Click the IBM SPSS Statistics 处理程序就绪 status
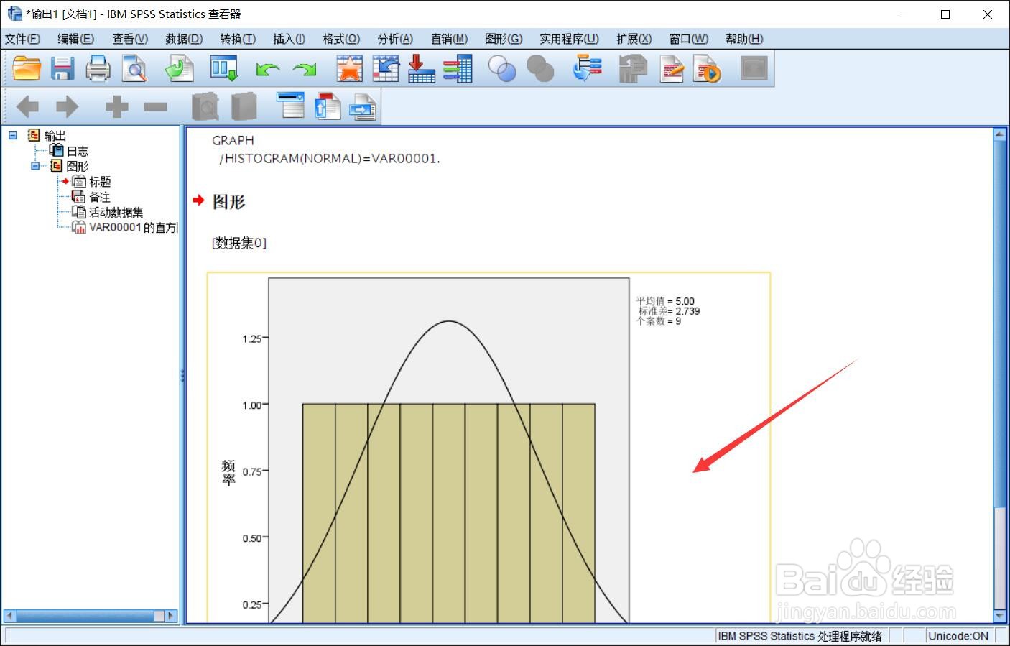This screenshot has height=646, width=1010. [x=800, y=636]
